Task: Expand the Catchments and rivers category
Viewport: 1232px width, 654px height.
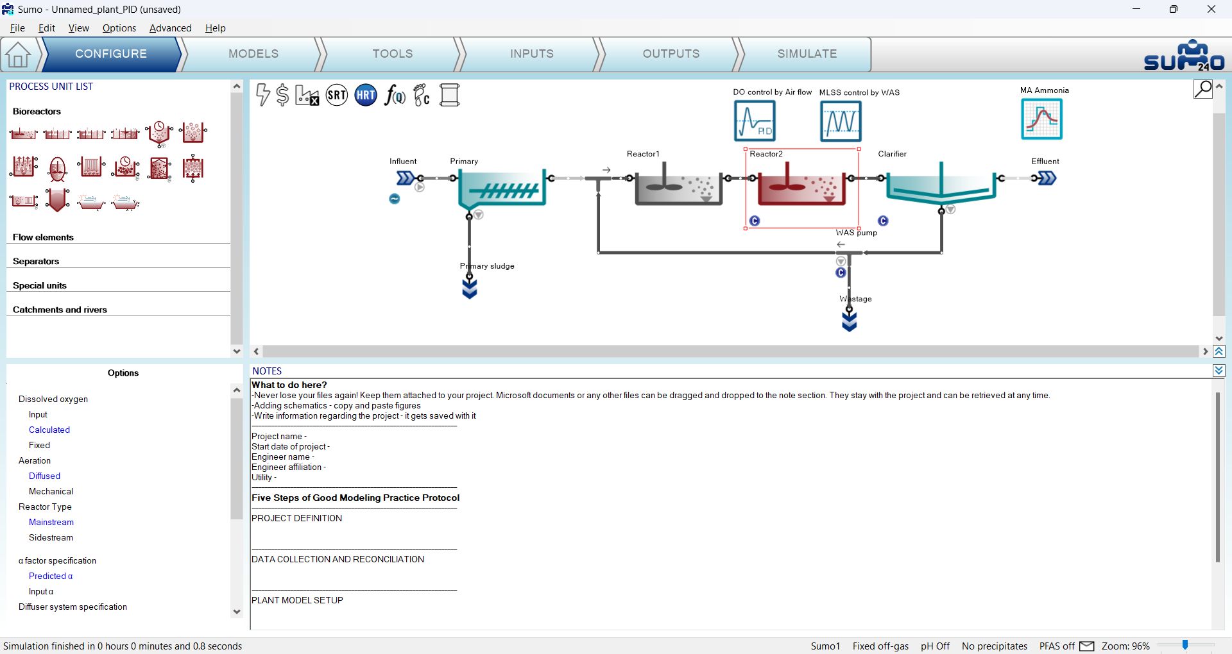Action: [60, 310]
